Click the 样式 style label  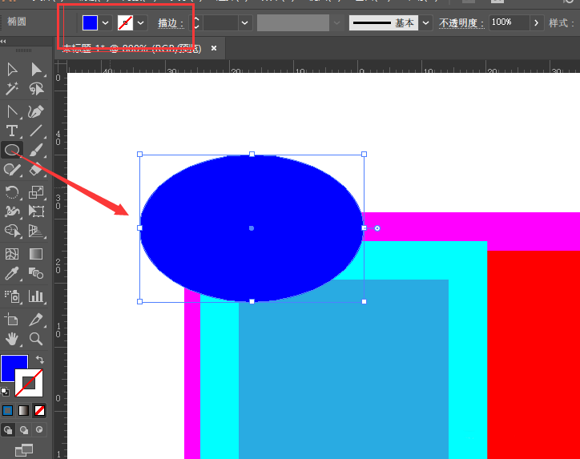point(561,23)
